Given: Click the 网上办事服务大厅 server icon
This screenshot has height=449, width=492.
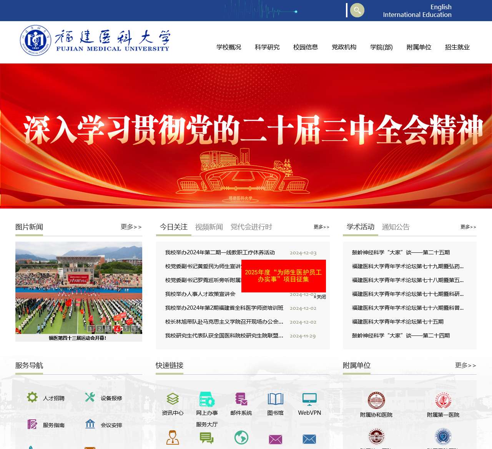Looking at the screenshot, I should click(x=207, y=399).
